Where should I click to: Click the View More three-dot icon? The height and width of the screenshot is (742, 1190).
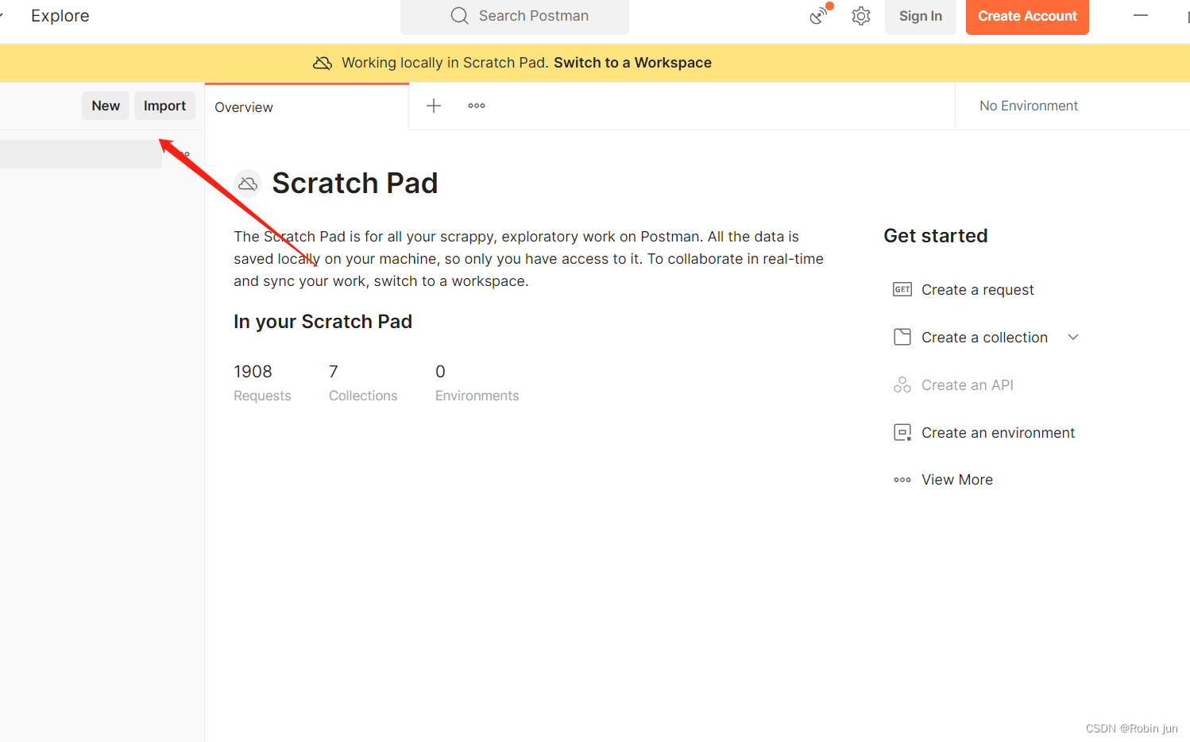point(902,480)
